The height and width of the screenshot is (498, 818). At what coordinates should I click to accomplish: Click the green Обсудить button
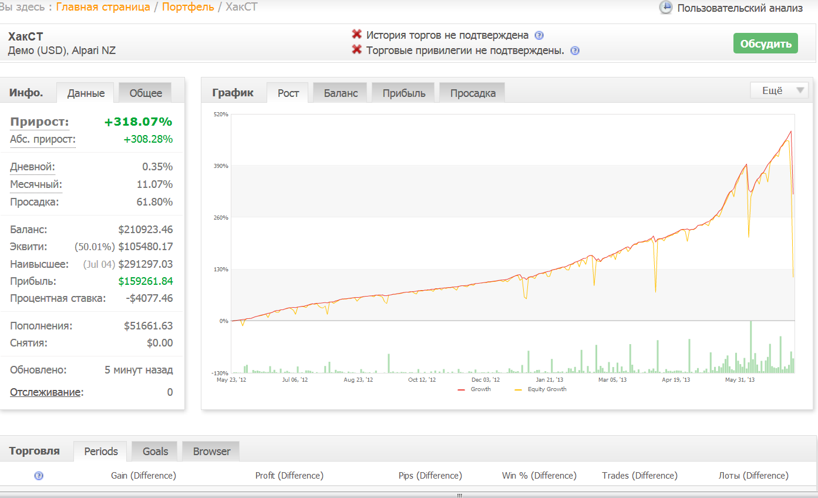pos(765,43)
